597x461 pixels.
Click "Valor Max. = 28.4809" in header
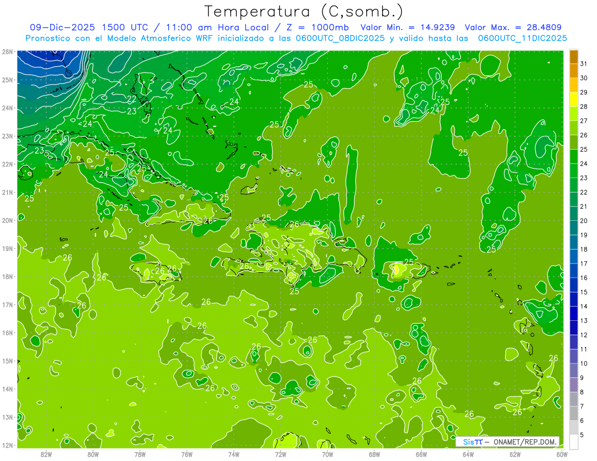click(x=513, y=27)
